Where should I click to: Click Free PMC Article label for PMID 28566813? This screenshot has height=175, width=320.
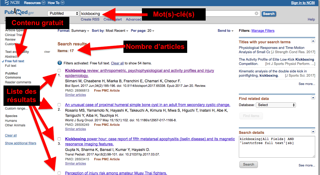pyautogui.click(x=107, y=91)
